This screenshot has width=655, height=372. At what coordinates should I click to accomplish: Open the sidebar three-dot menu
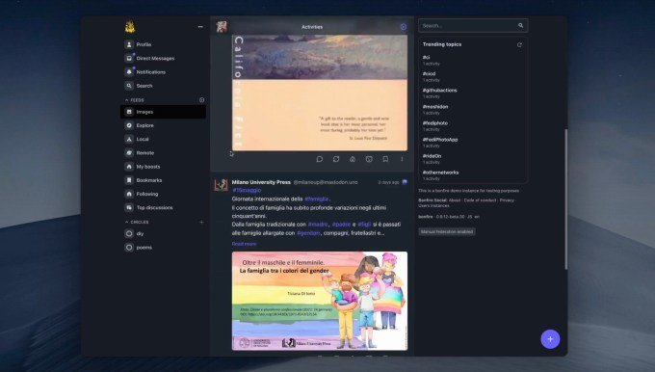click(x=200, y=27)
